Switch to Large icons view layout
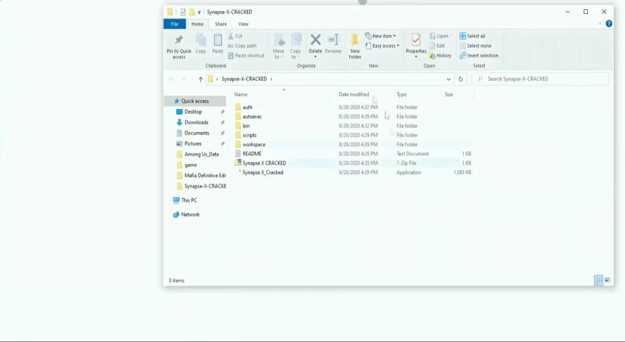 point(607,281)
